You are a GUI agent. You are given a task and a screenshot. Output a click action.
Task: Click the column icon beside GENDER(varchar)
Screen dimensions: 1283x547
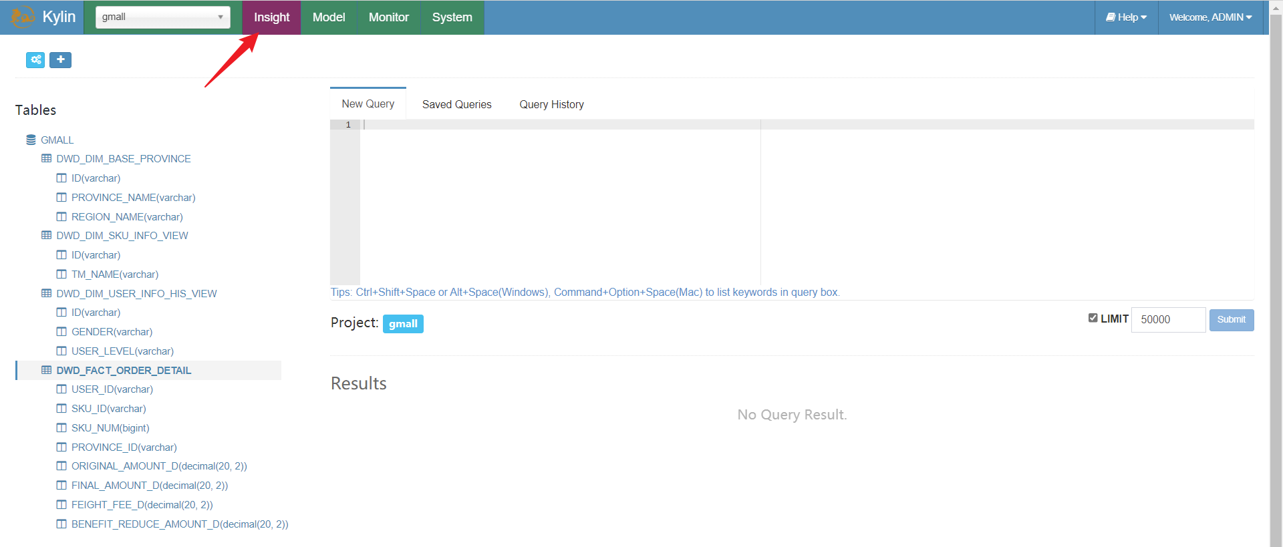pos(61,332)
